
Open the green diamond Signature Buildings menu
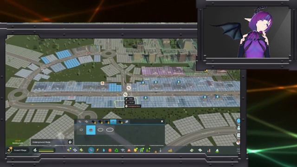[81, 150]
